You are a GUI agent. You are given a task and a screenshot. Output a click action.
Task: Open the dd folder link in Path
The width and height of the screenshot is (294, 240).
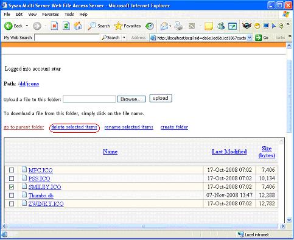[23, 83]
